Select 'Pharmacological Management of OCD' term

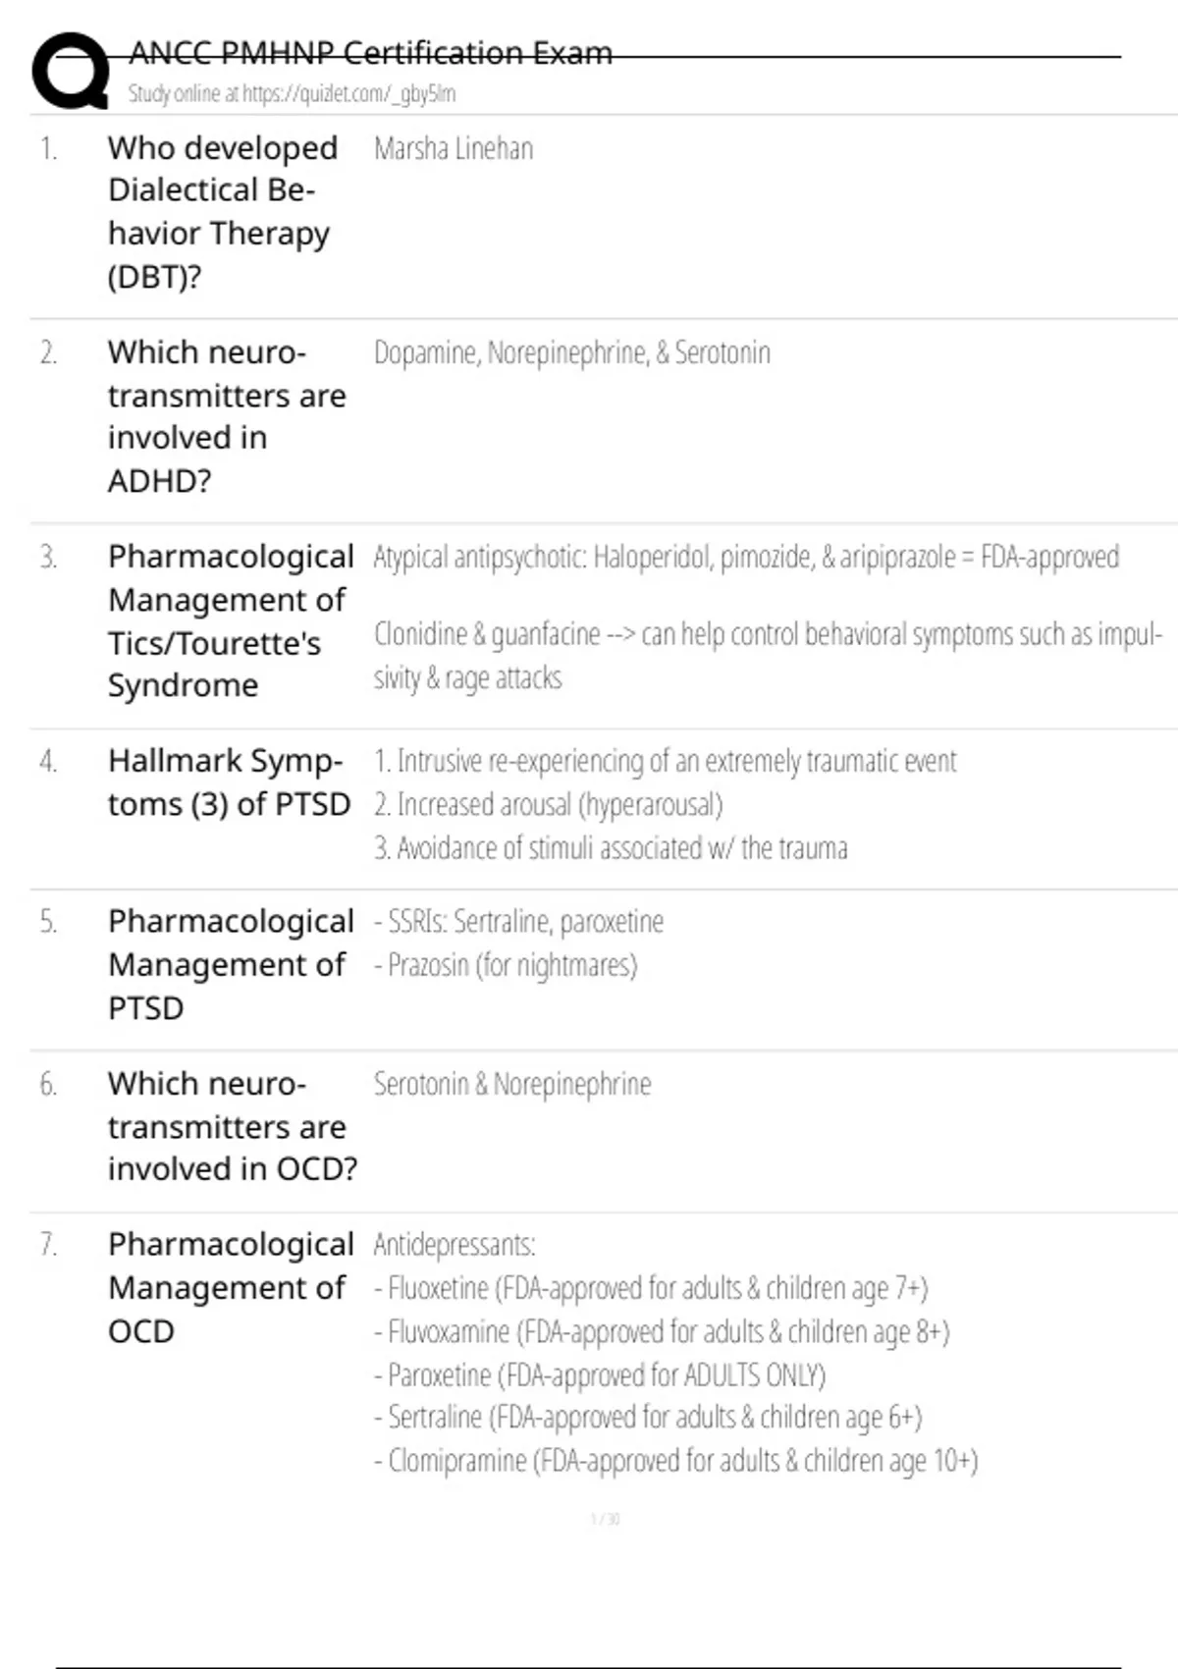click(x=230, y=1287)
